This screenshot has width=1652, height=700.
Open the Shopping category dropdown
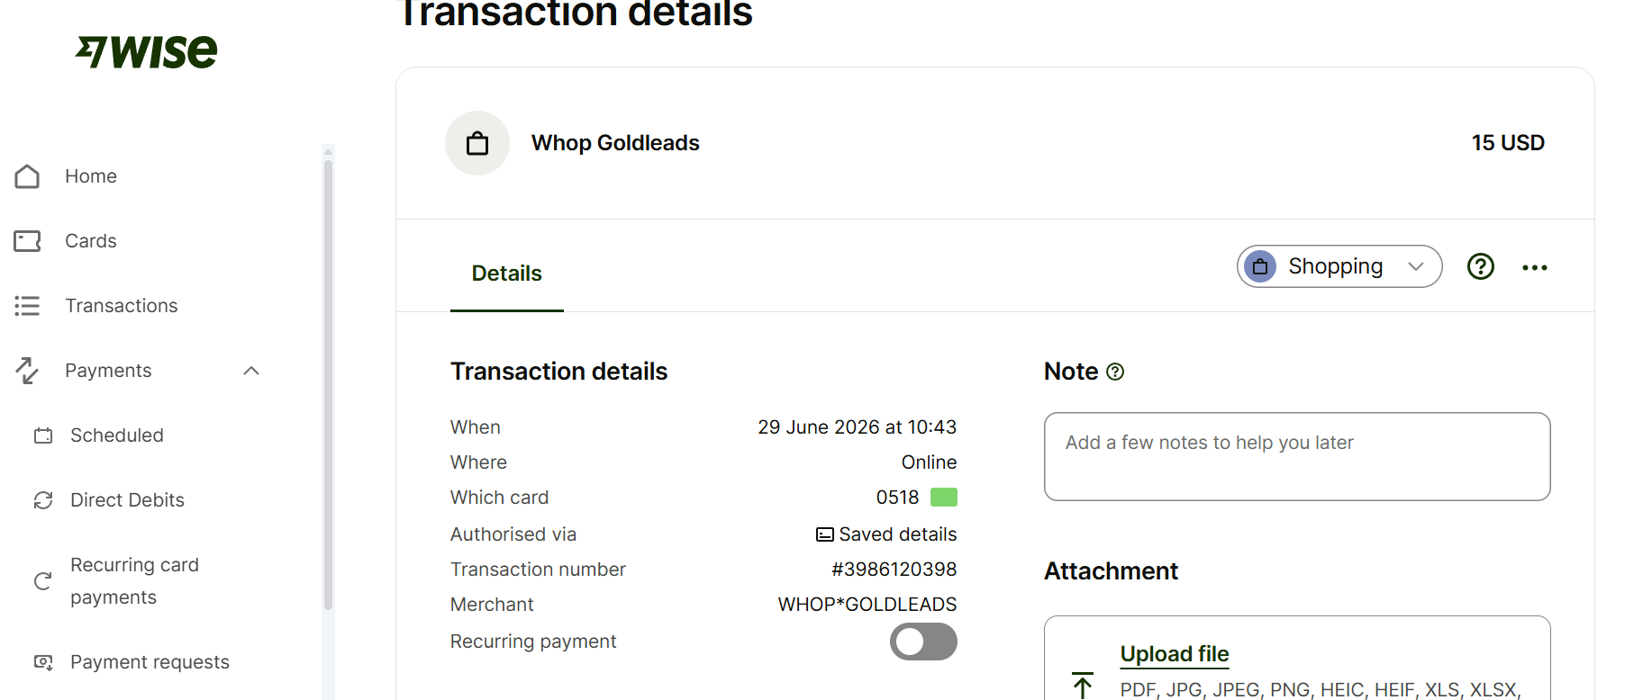(x=1339, y=266)
